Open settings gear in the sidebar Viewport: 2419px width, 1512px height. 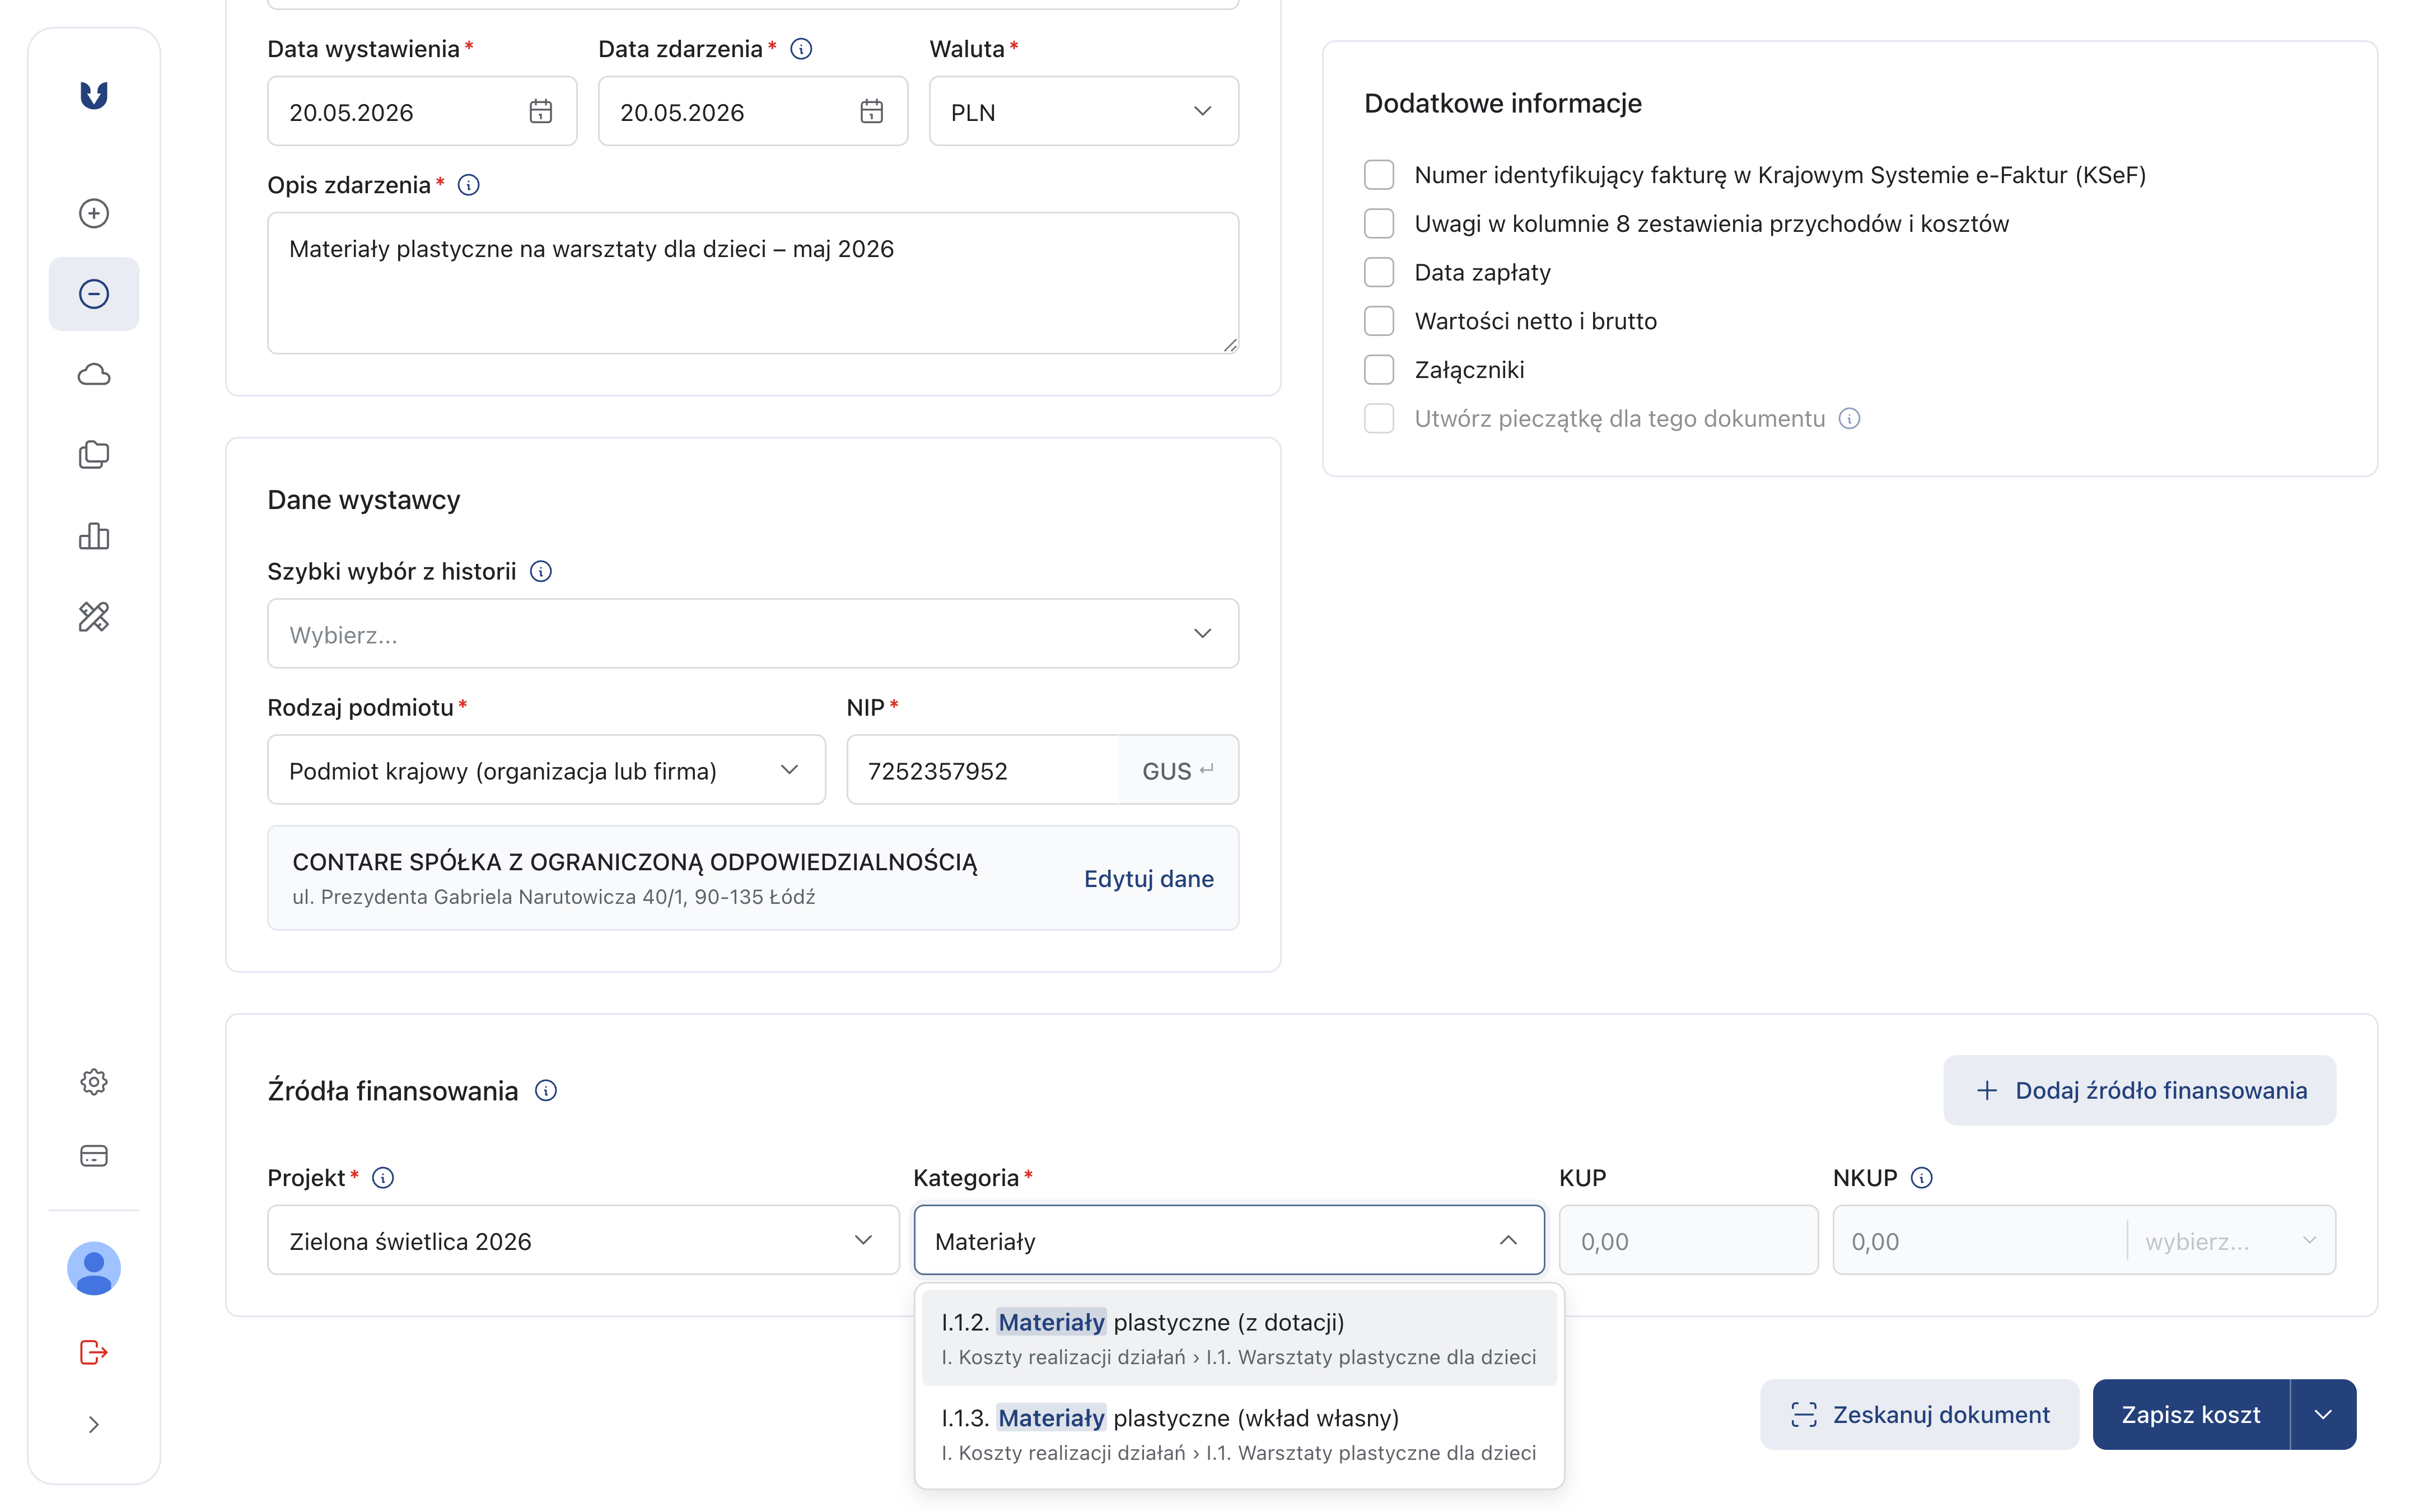point(94,1081)
